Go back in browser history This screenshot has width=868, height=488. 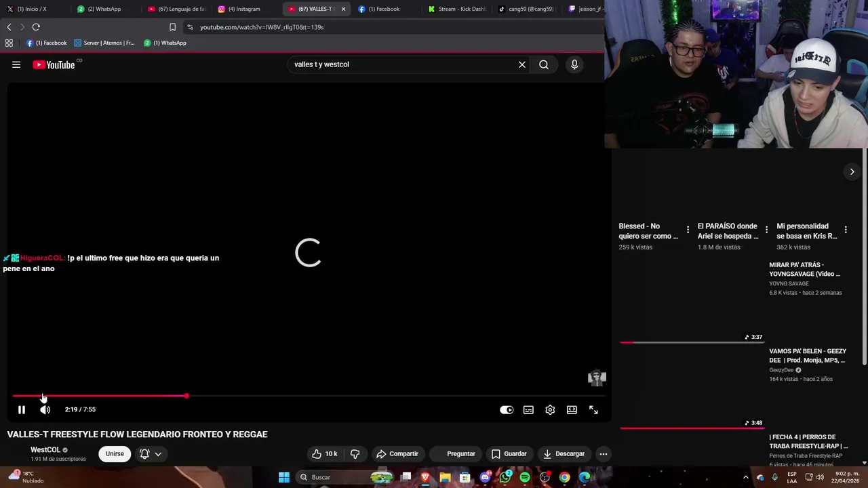[9, 27]
